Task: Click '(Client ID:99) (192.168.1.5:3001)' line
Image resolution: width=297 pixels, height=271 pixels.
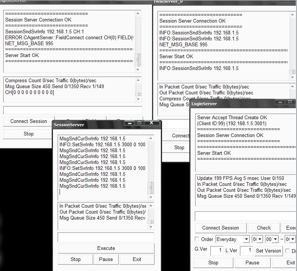Action: point(232,123)
